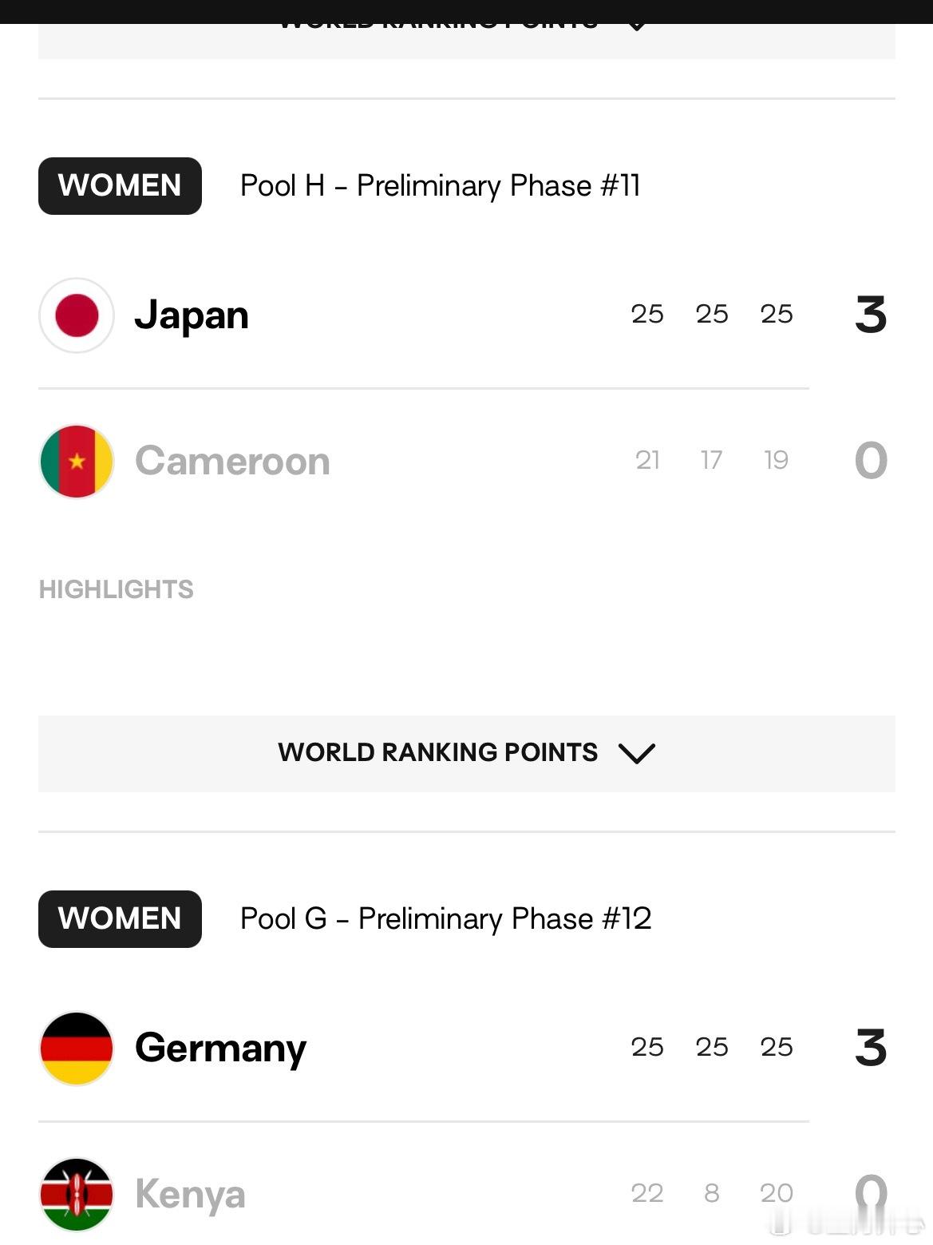Expand World Ranking Points under Japan match
The height and width of the screenshot is (1245, 933).
tap(467, 753)
